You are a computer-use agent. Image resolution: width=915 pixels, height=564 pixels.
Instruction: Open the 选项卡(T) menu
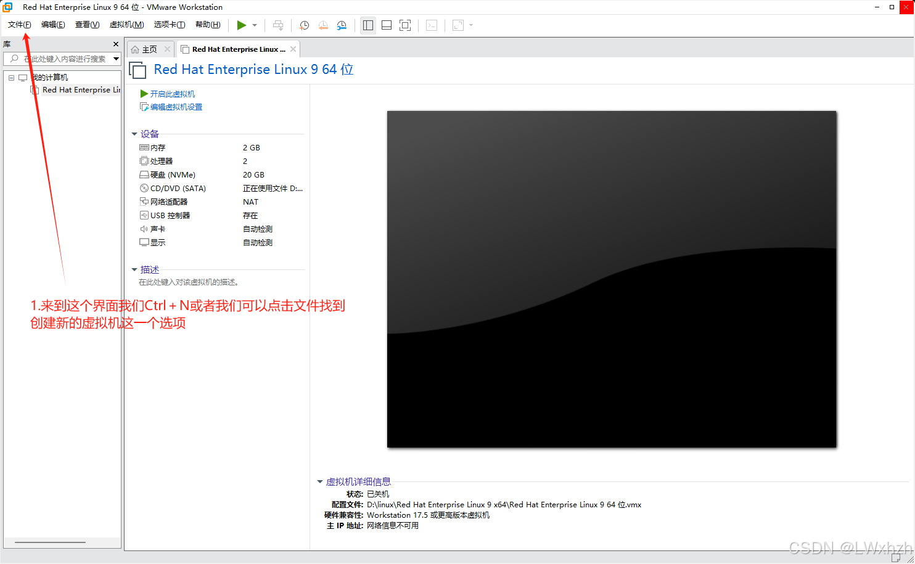click(170, 25)
